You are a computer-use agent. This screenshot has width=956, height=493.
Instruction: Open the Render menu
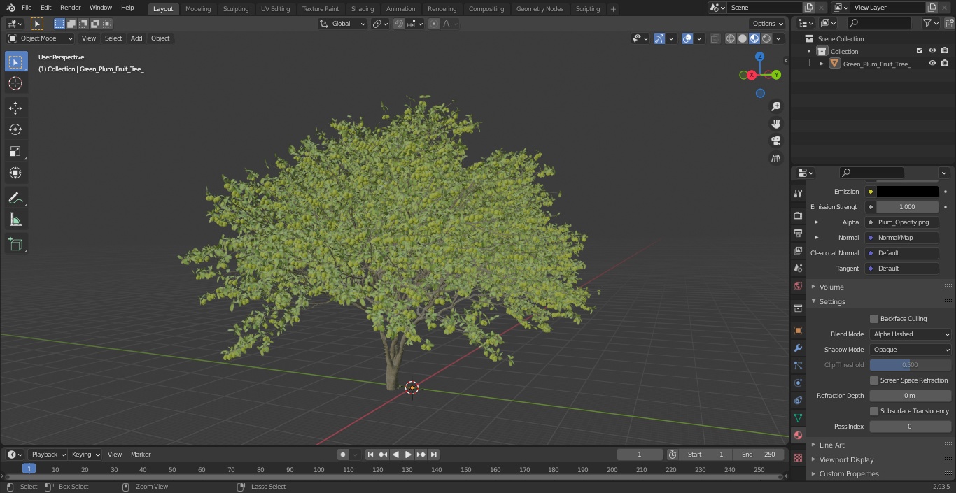point(70,8)
